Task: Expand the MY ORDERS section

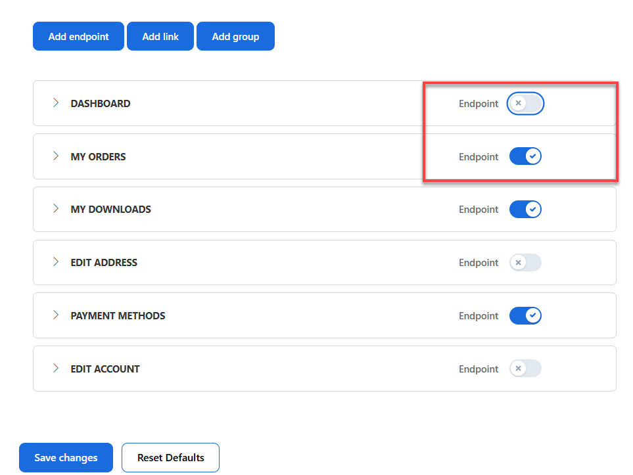Action: 56,156
